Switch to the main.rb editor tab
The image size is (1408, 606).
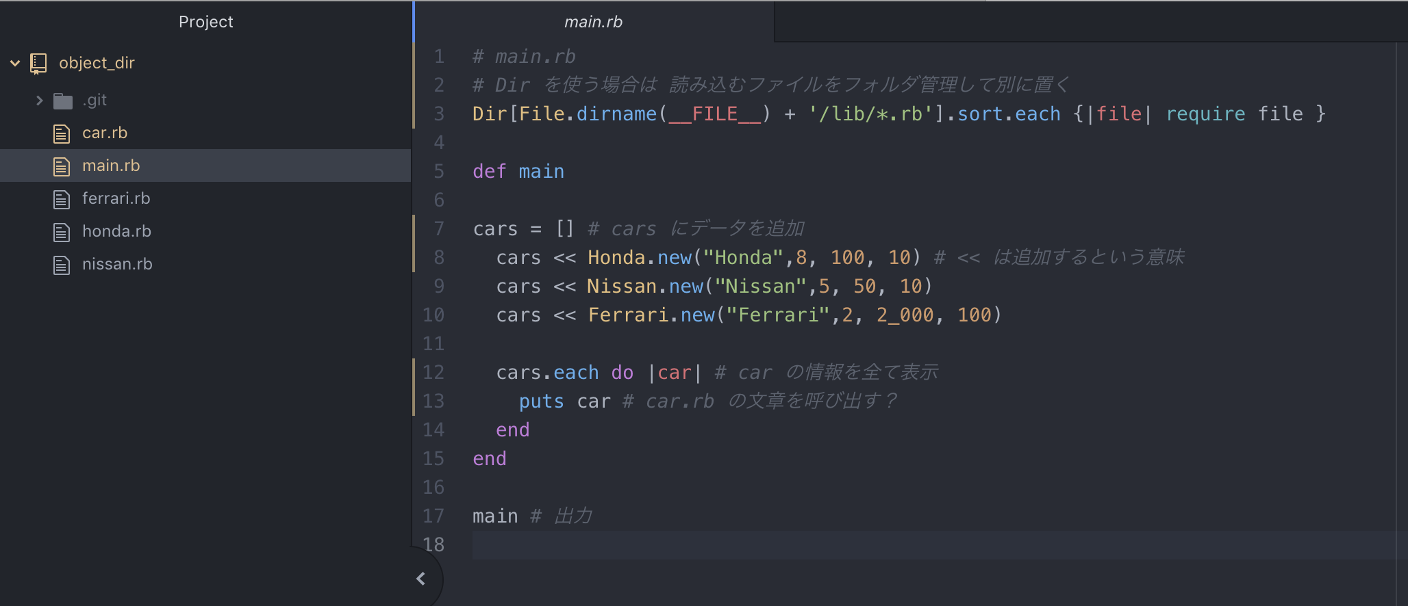[593, 22]
